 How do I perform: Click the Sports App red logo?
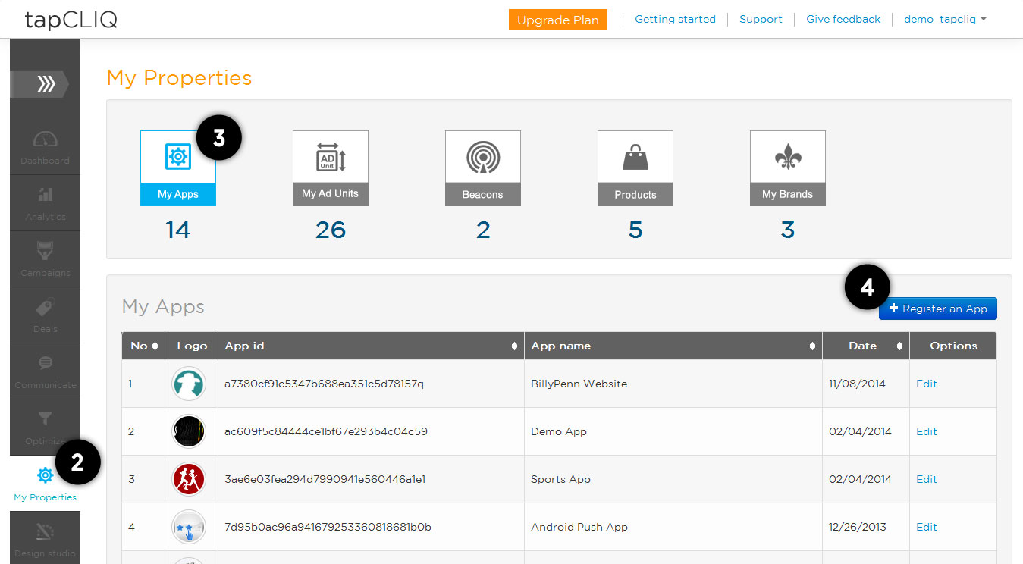[x=189, y=479]
